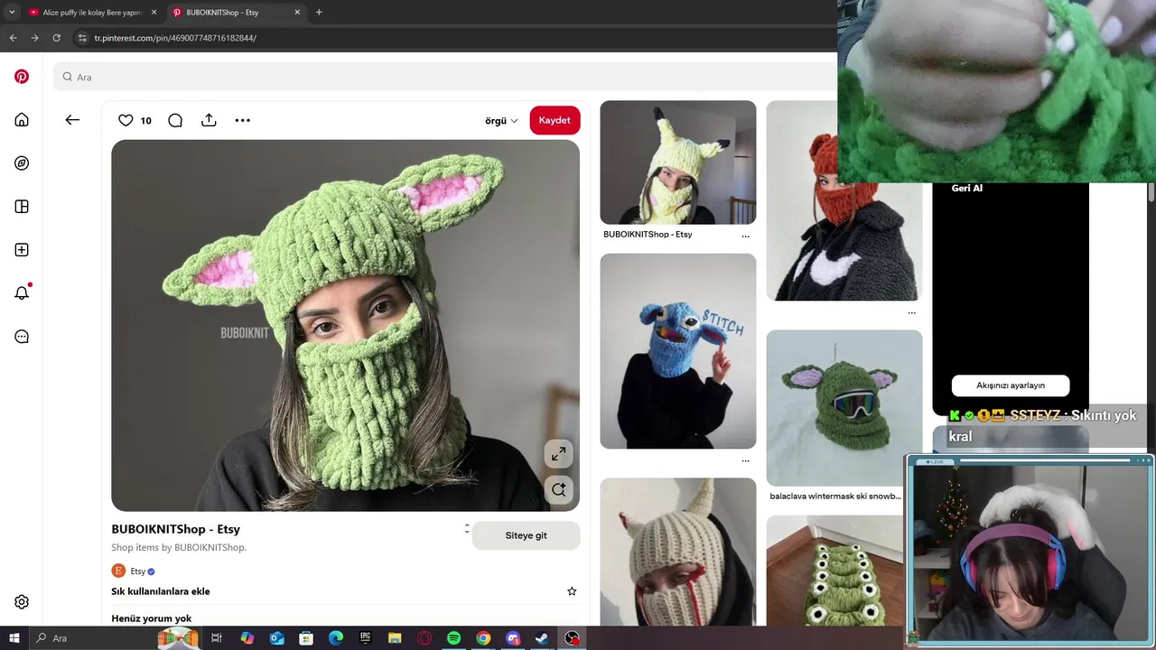Open settings gear in Pinterest sidebar

[22, 602]
